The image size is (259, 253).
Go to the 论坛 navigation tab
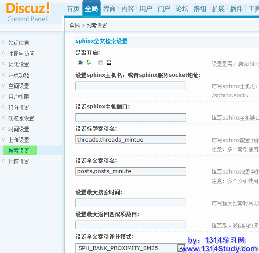tap(182, 9)
